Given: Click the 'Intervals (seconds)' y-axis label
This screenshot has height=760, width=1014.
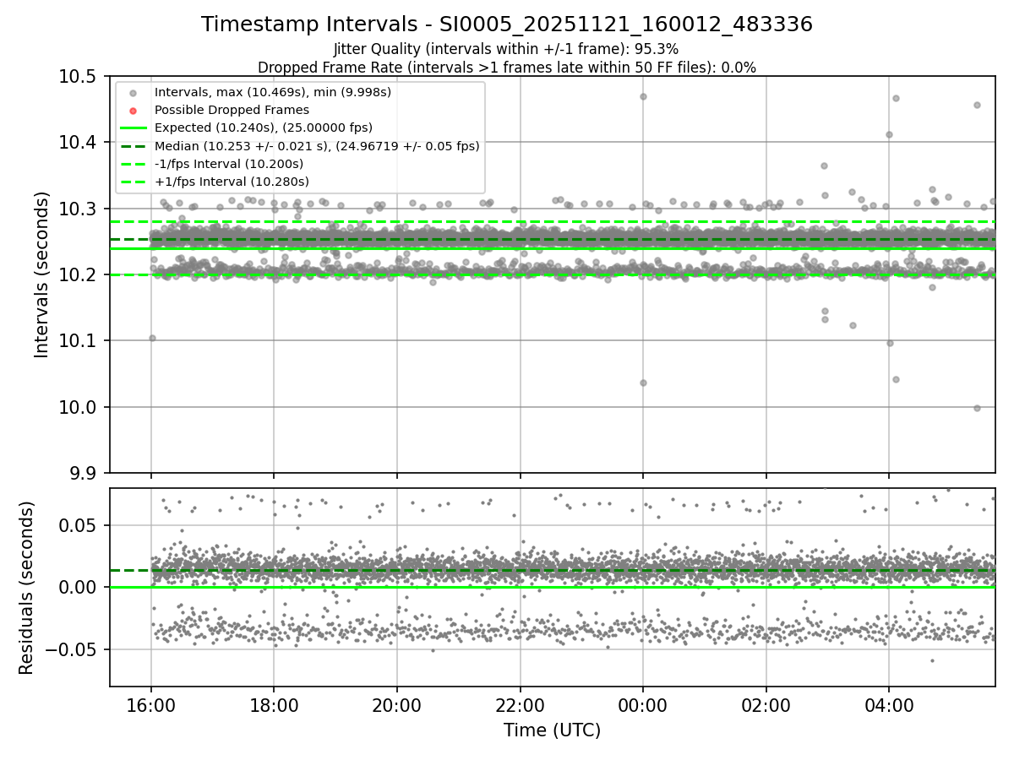Looking at the screenshot, I should pyautogui.click(x=41, y=274).
